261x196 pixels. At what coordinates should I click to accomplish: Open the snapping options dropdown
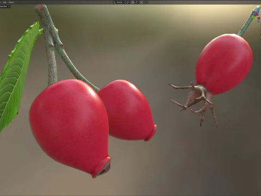(137, 2)
